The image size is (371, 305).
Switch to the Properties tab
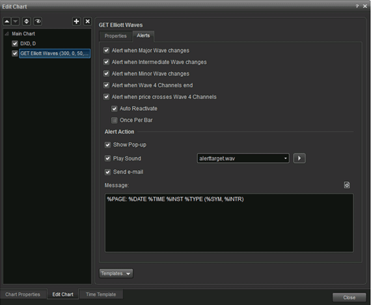(115, 36)
